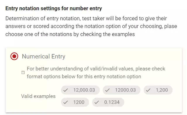This screenshot has height=115, width=187.
Task: Click the Entry notation settings heading
Action: point(54,8)
